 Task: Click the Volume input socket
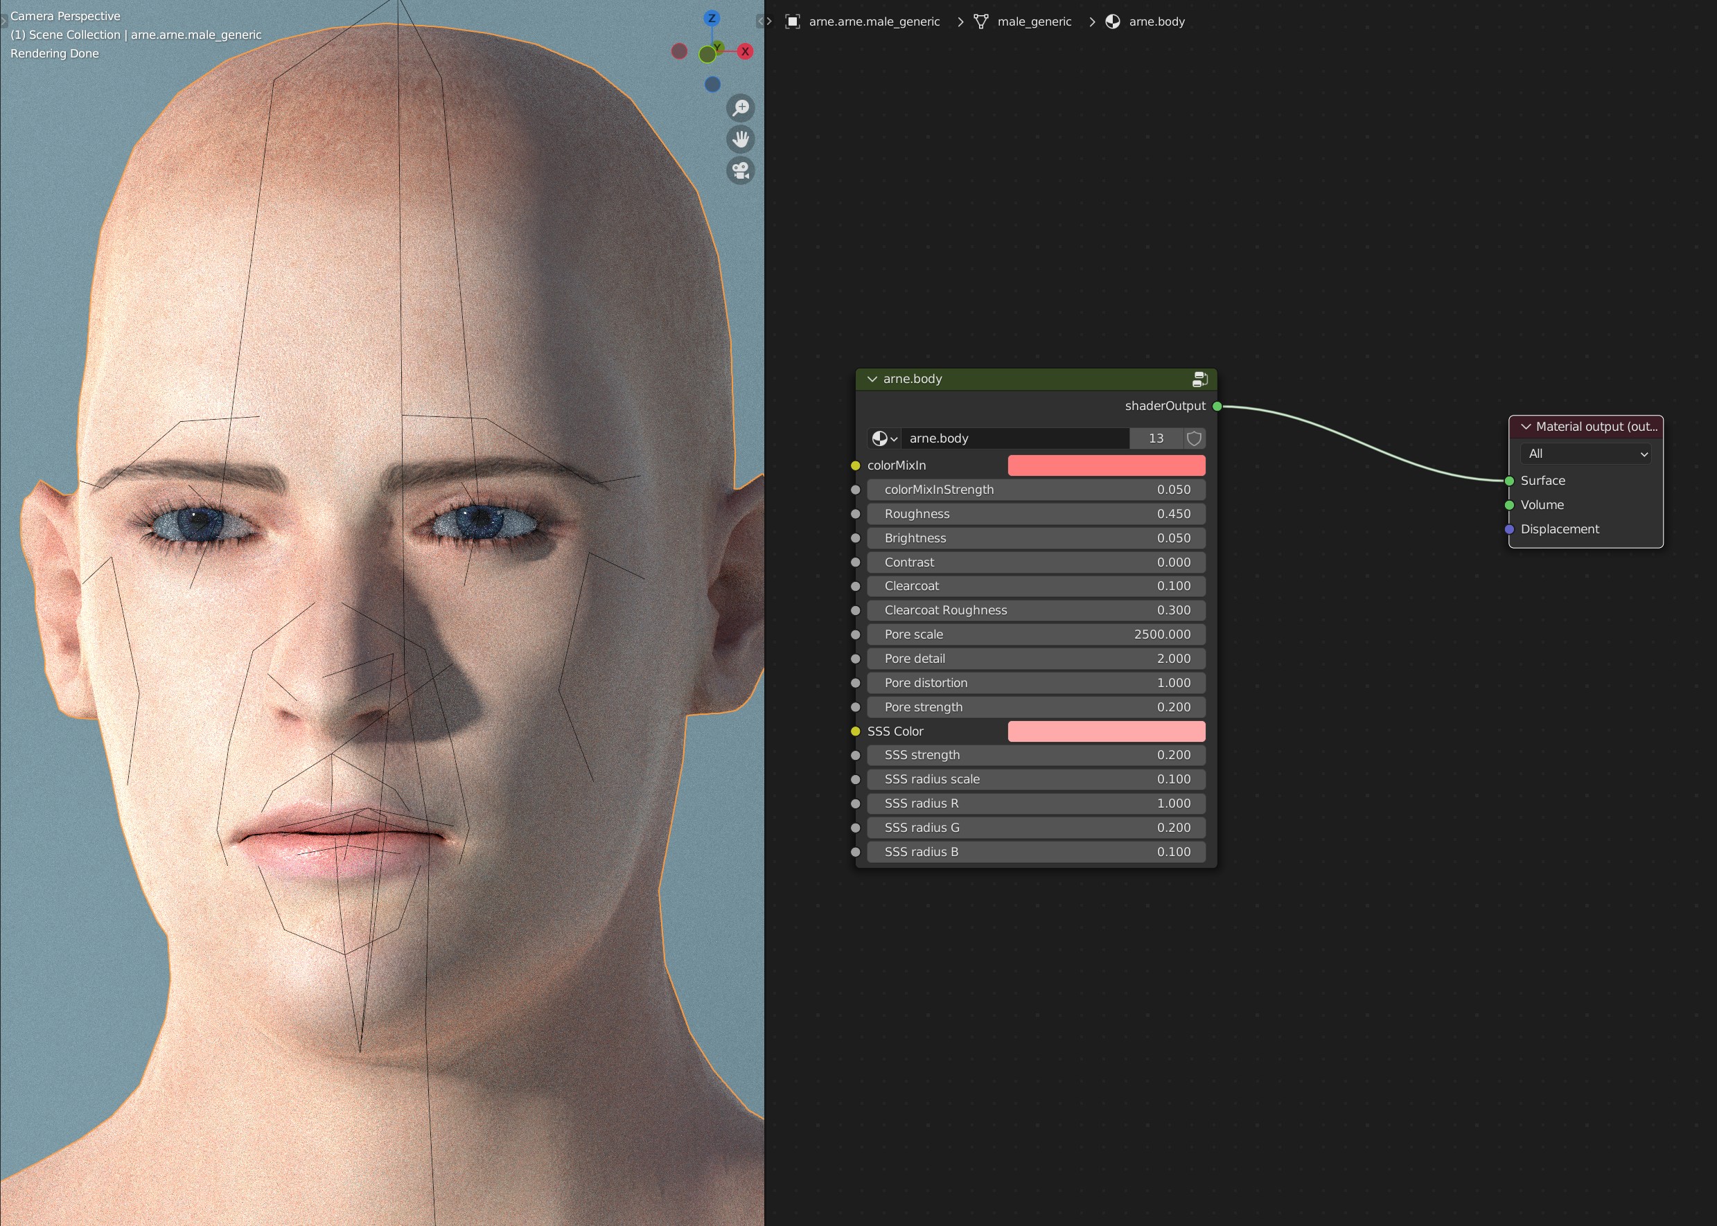coord(1509,505)
